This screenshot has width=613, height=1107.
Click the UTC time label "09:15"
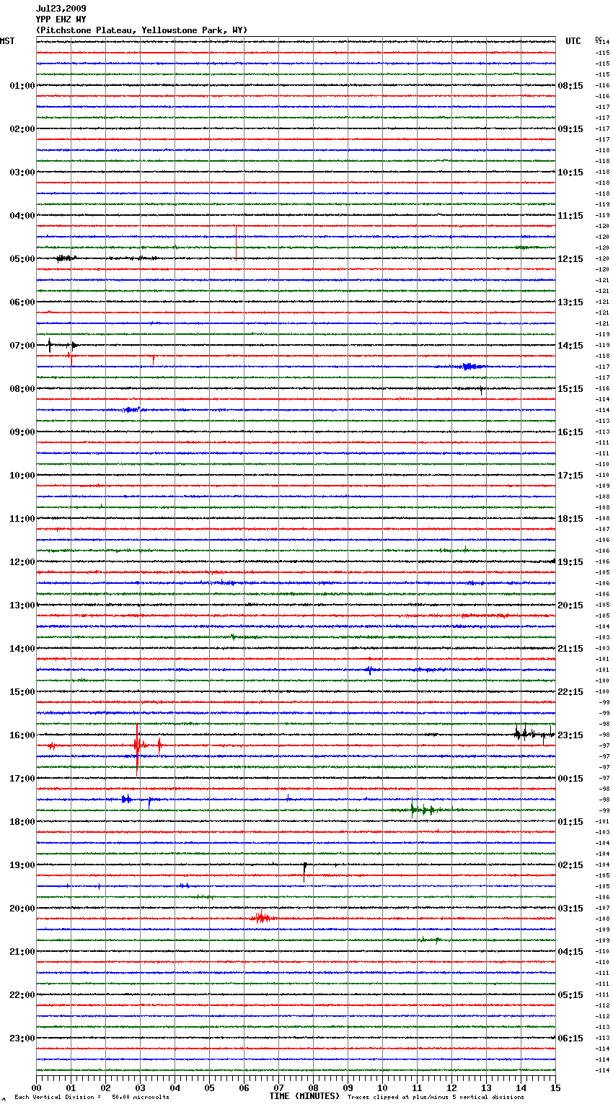tap(570, 129)
